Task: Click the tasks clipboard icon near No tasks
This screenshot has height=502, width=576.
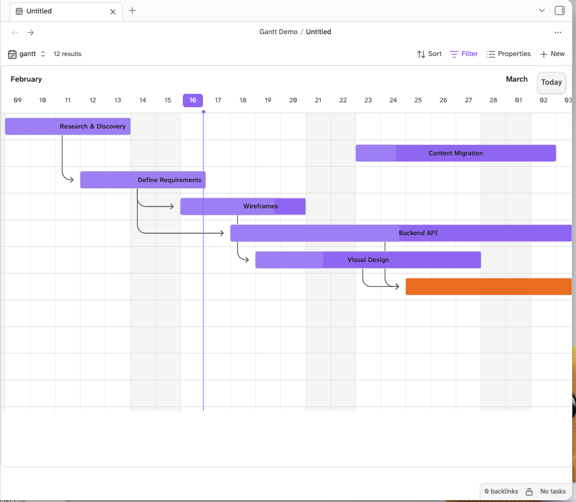Action: [x=528, y=491]
